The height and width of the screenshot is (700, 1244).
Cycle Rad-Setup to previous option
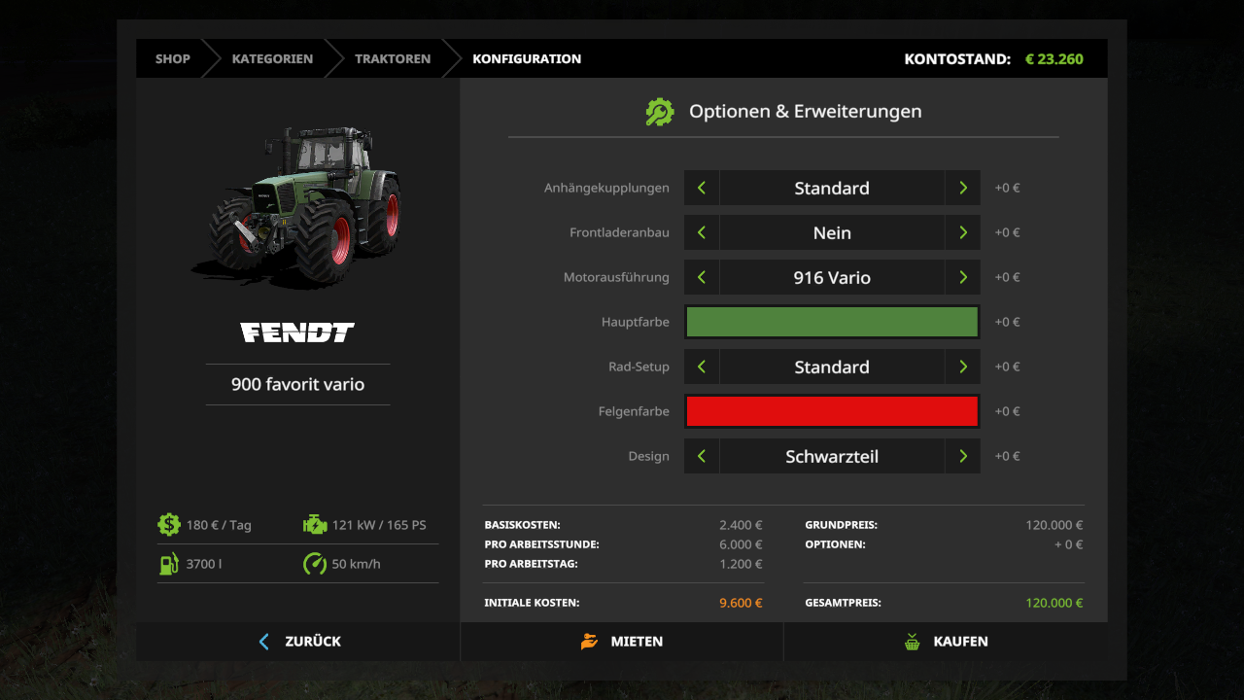702,367
